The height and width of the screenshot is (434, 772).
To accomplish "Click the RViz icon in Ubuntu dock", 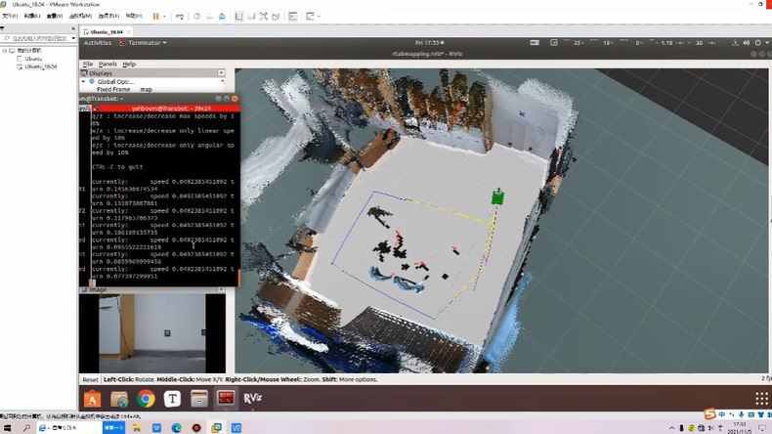I will pos(252,398).
